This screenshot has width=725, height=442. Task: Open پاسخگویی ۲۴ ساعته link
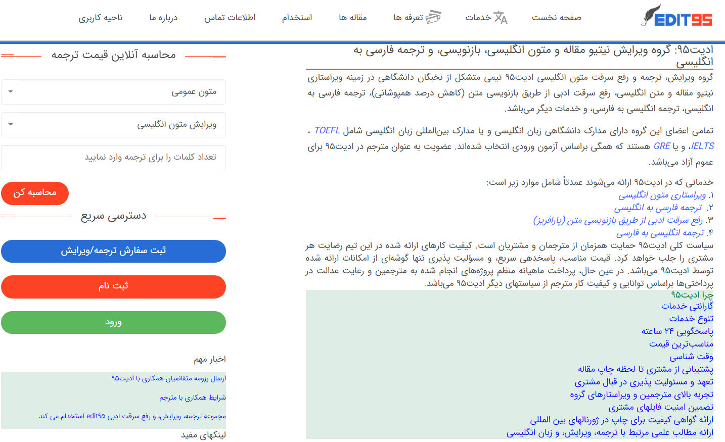coord(677,331)
